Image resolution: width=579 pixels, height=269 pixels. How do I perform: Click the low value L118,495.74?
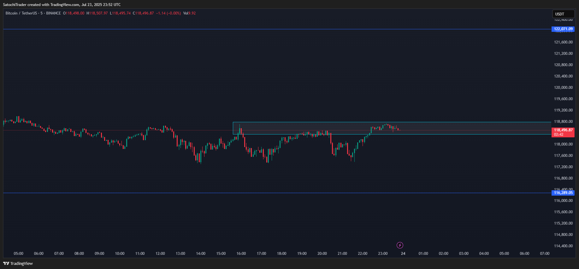click(x=120, y=13)
